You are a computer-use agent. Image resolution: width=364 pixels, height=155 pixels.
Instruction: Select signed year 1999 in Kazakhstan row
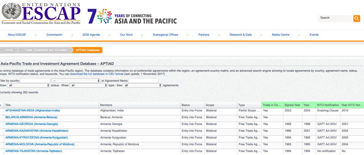tap(292, 131)
